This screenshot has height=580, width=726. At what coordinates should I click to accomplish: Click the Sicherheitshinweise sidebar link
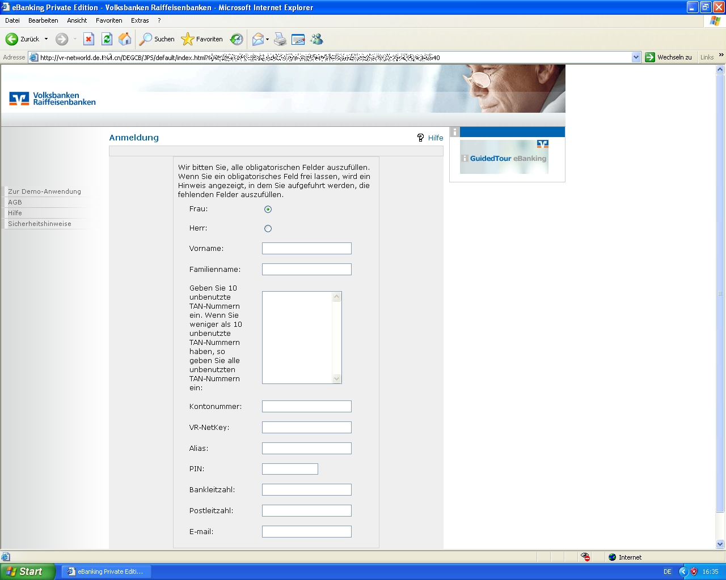(x=40, y=224)
